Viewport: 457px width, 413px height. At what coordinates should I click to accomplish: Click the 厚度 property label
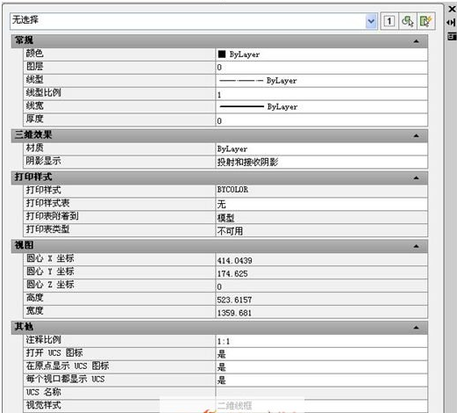click(35, 119)
